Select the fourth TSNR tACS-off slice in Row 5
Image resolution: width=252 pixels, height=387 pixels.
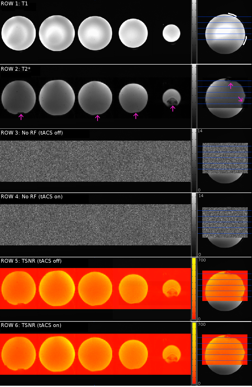(x=133, y=289)
